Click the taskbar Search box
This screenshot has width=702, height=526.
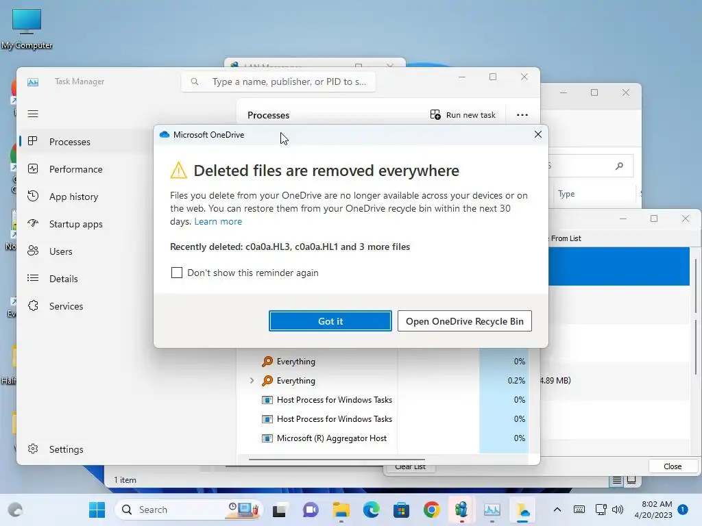tap(189, 510)
